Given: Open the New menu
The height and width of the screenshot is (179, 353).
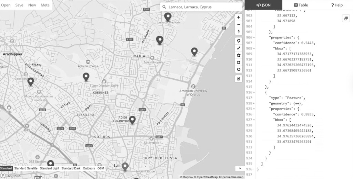Looking at the screenshot, I should click(32, 5).
